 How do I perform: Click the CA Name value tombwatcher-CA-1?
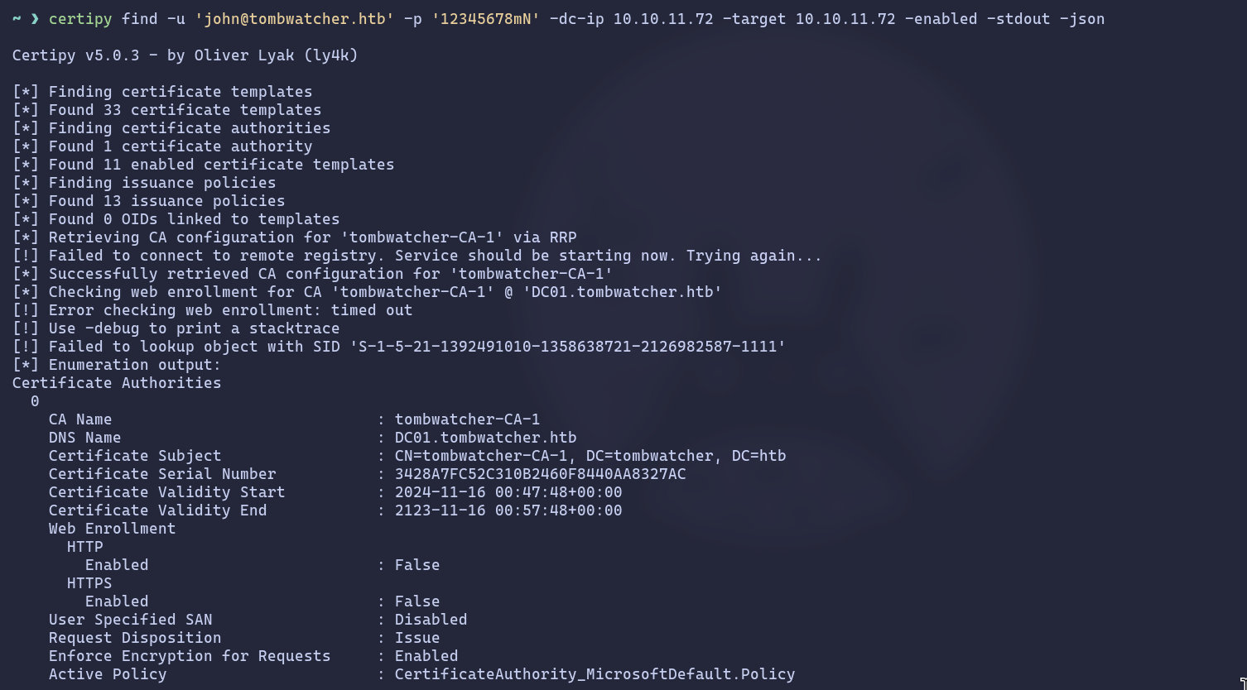click(467, 419)
